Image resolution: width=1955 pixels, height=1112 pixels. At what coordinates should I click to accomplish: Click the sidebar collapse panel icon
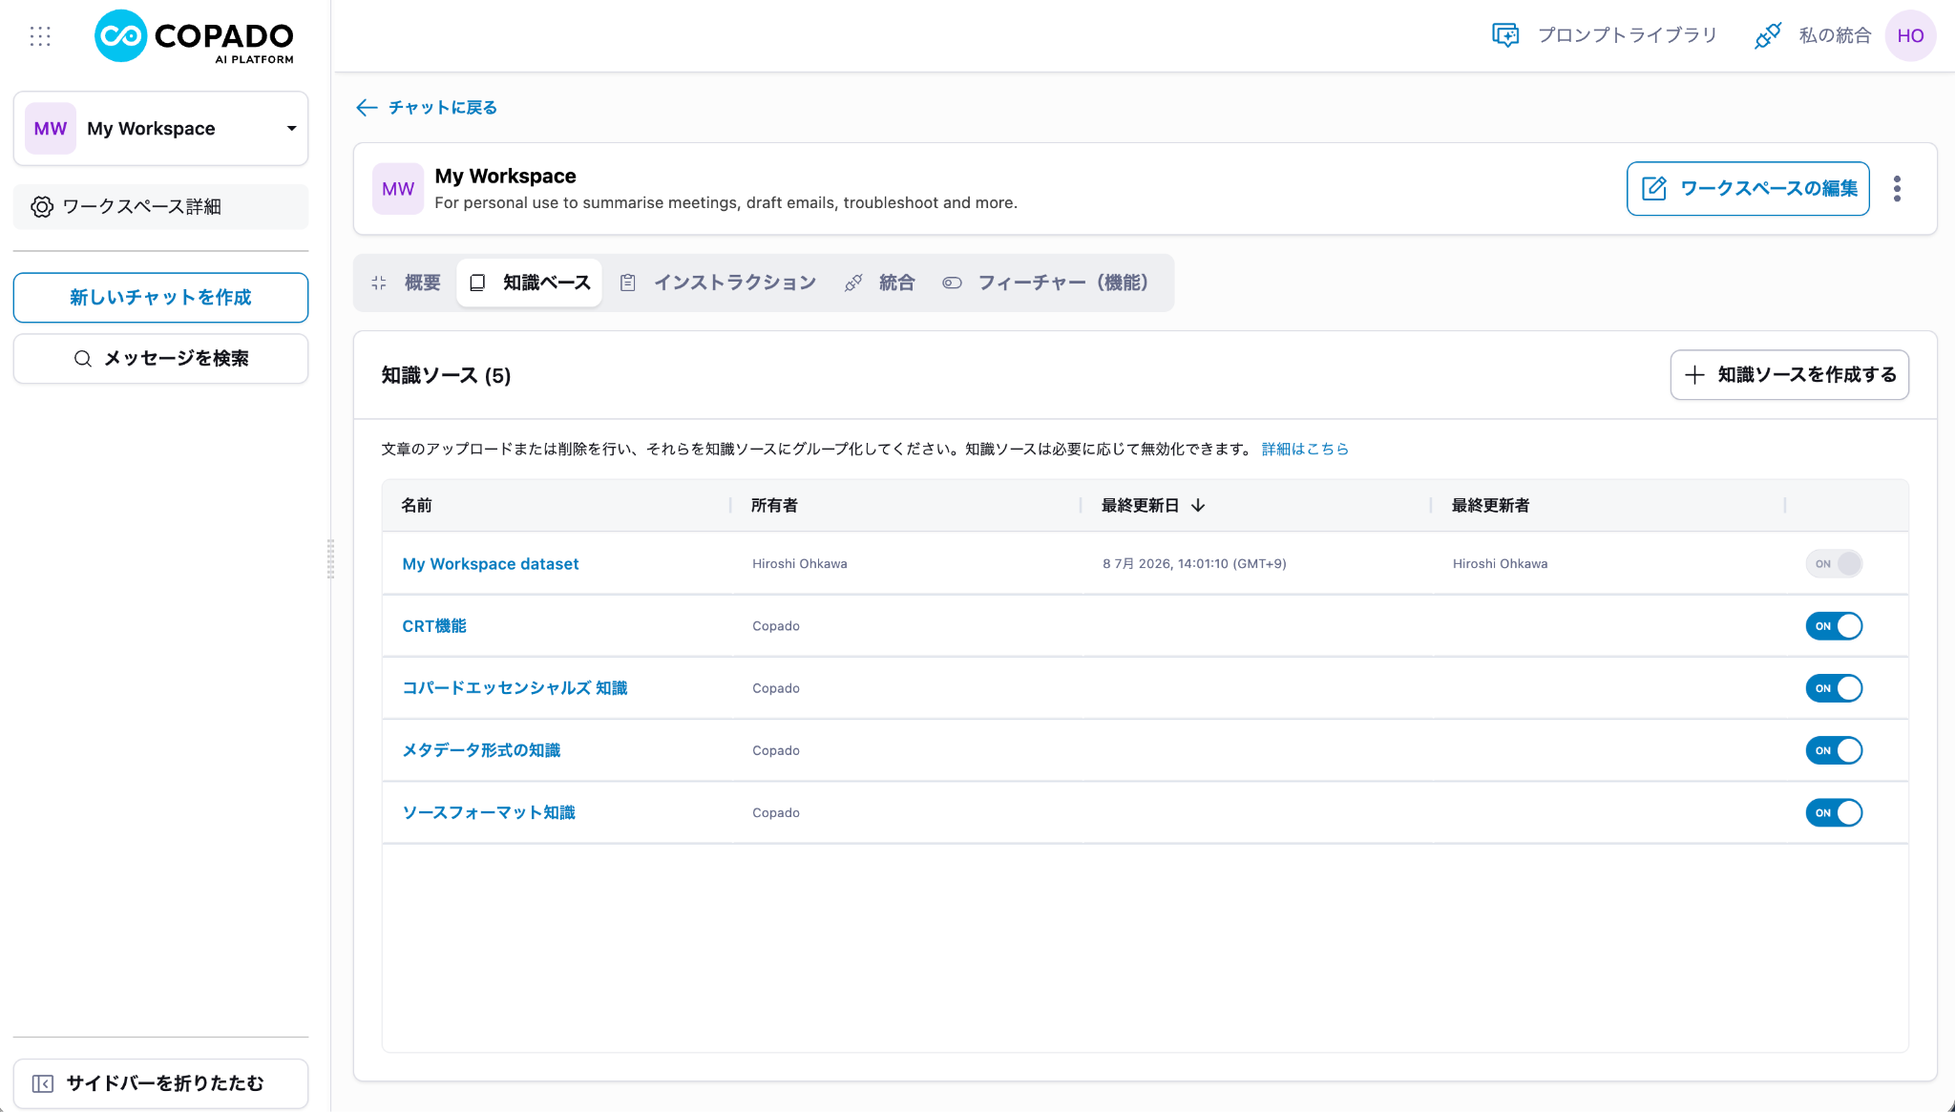(43, 1083)
